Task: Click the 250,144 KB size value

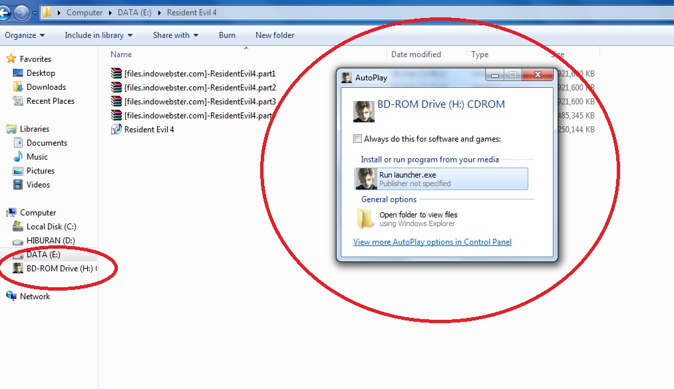Action: click(576, 129)
